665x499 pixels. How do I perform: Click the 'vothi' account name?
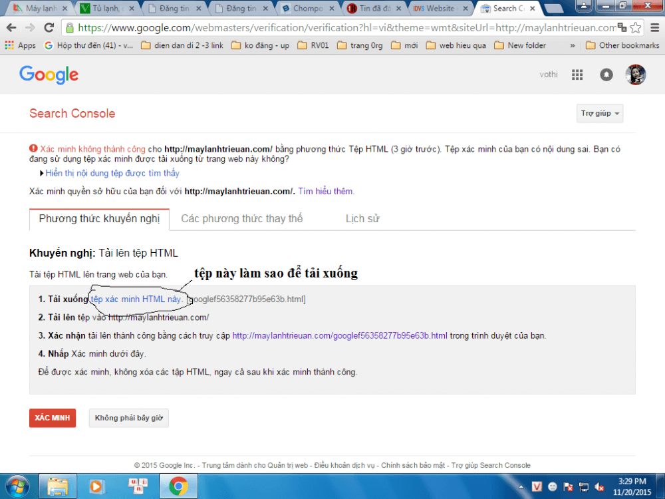coord(549,75)
